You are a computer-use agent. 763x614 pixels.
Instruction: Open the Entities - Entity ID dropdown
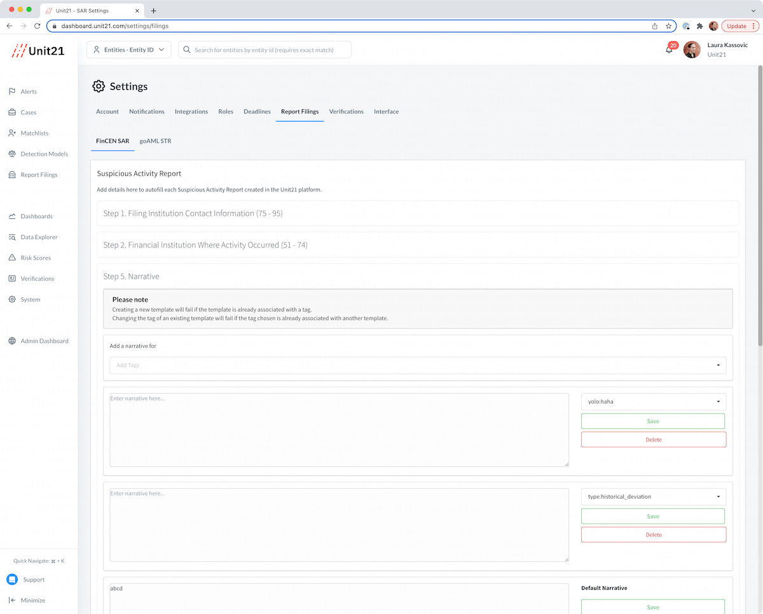click(x=128, y=50)
